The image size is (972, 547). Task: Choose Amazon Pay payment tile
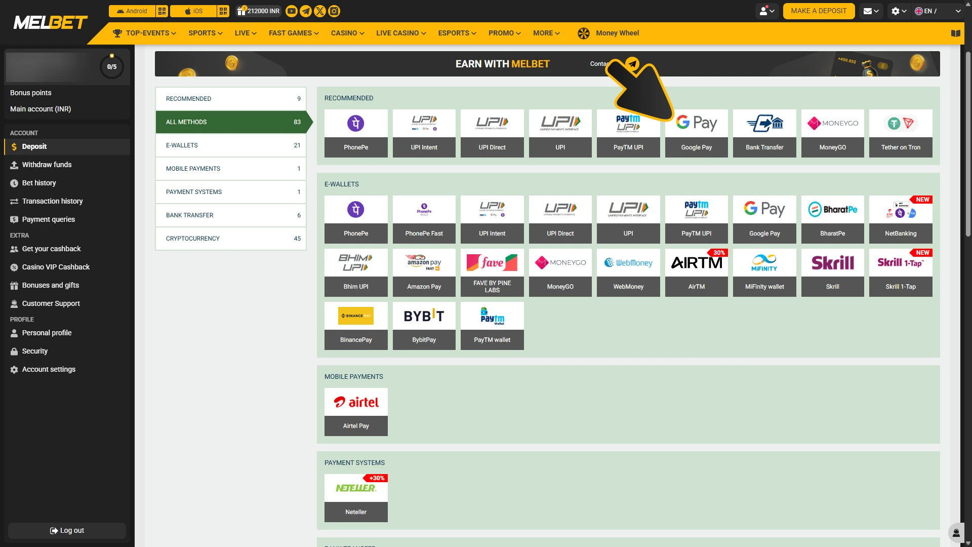(x=424, y=273)
